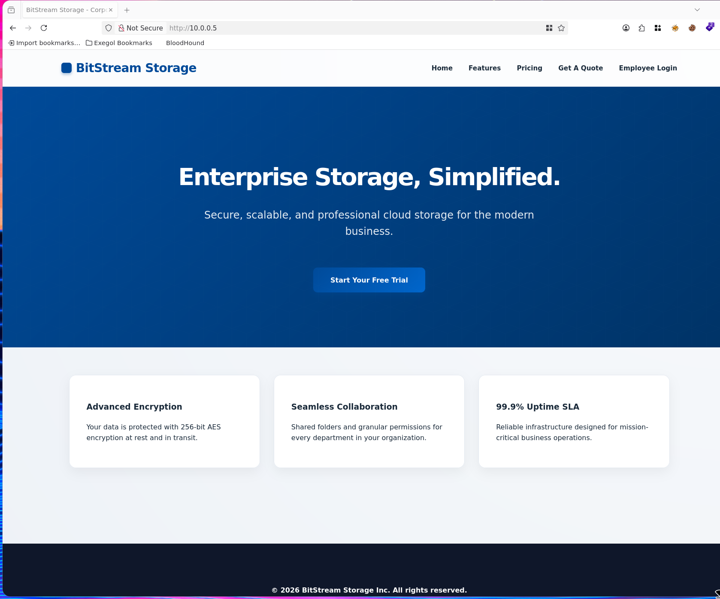Screen dimensions: 720x599
Task: Open a new tab with the plus button
Action: (127, 10)
